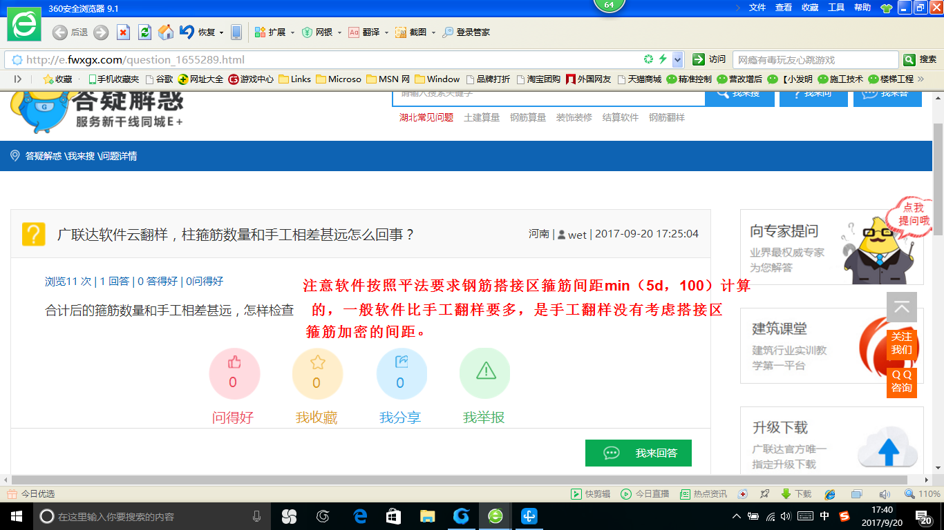Click the 土建算量 category link

[482, 117]
